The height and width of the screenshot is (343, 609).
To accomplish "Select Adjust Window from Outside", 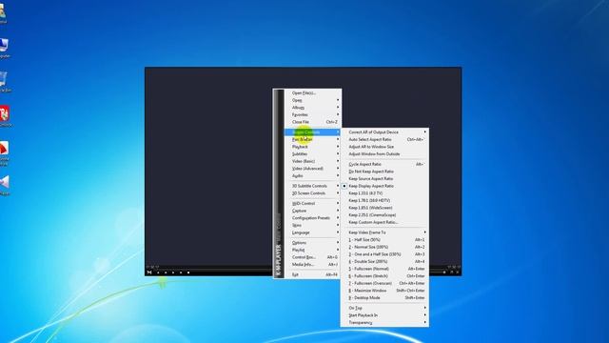I will point(384,154).
